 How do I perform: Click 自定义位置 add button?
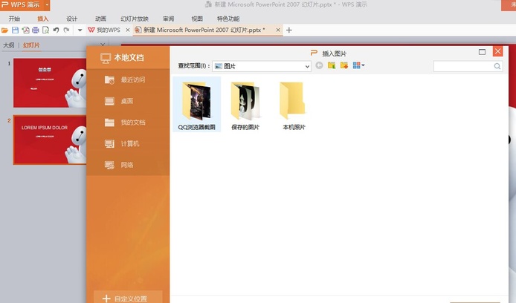pyautogui.click(x=128, y=298)
